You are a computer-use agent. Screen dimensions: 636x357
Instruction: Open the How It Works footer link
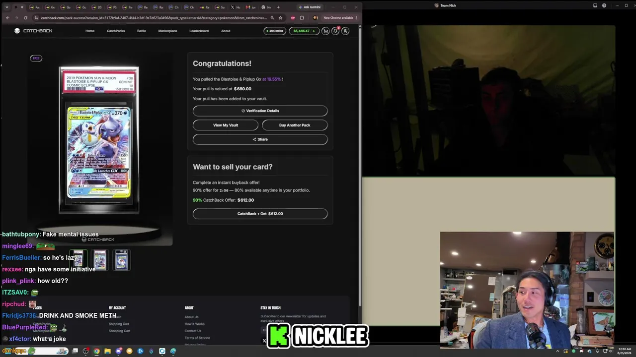pyautogui.click(x=194, y=324)
